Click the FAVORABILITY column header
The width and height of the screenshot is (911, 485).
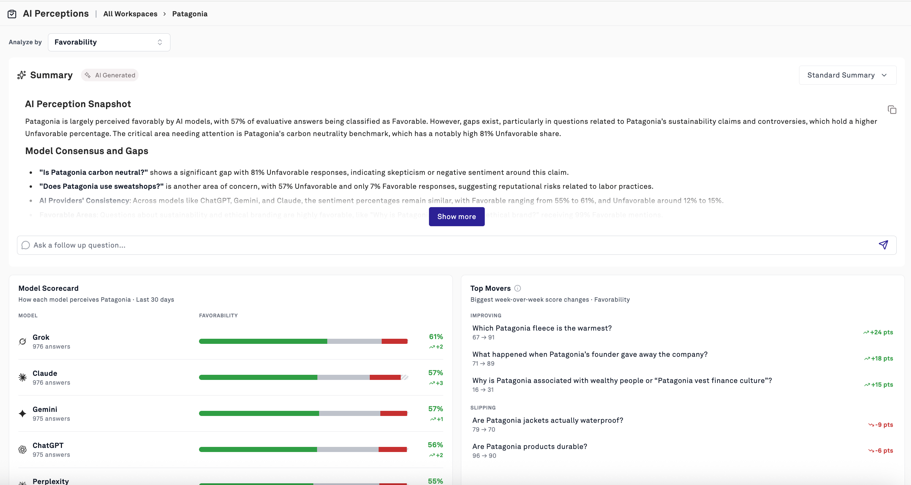[x=218, y=315]
